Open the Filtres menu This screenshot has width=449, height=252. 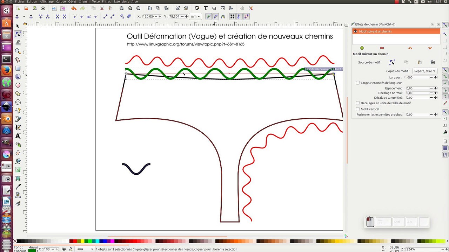pos(106,2)
